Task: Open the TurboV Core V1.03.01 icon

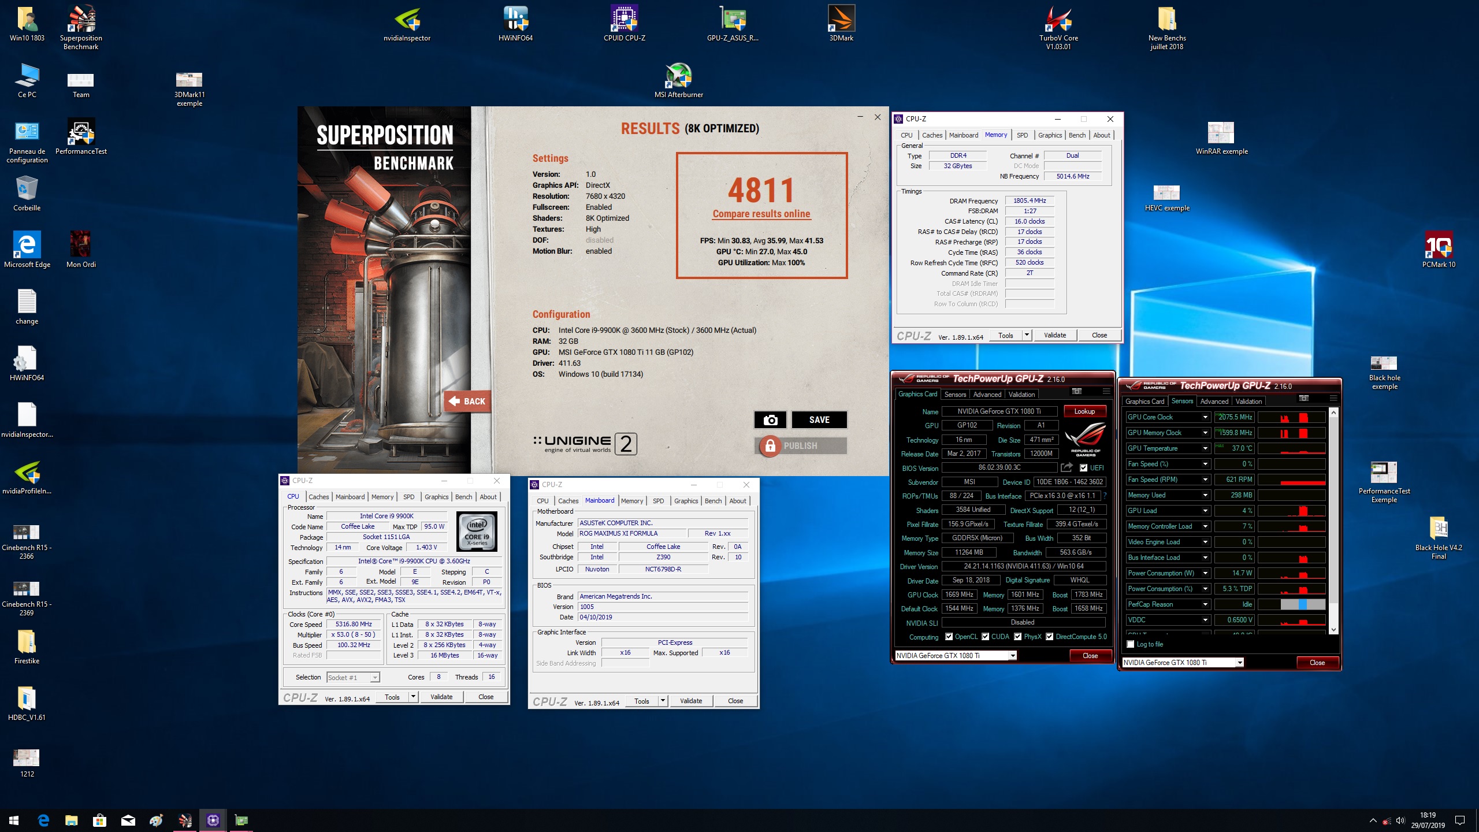Action: tap(1058, 27)
